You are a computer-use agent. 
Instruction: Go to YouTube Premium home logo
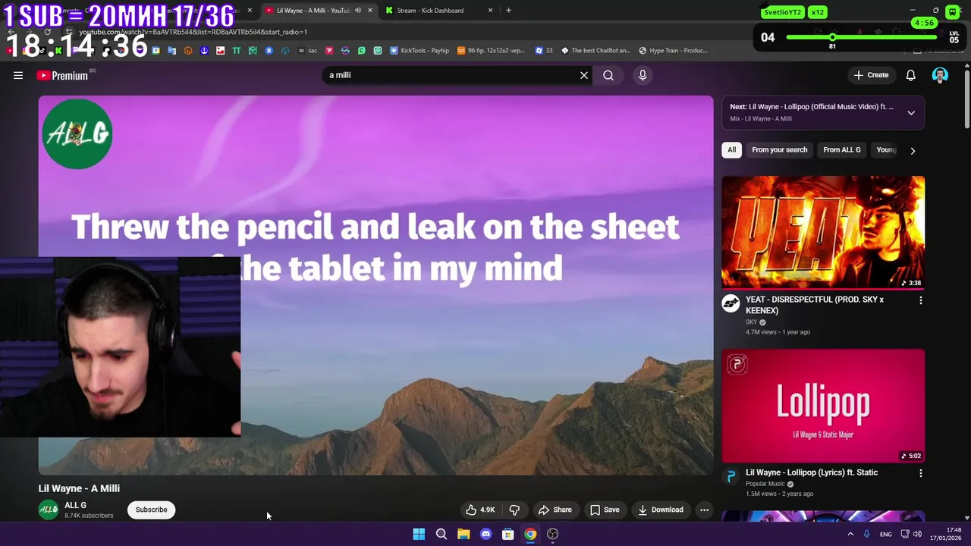[62, 75]
